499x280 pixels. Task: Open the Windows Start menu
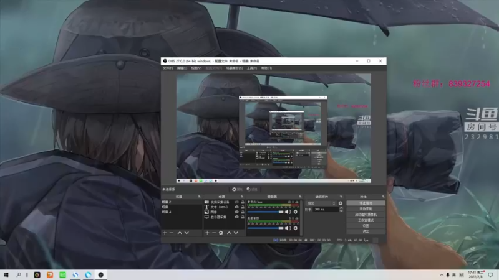click(6, 274)
